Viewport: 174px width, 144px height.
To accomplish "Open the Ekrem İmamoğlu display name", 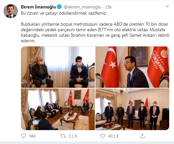I will 39,7.
